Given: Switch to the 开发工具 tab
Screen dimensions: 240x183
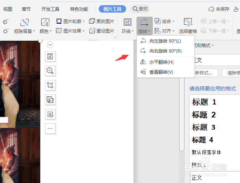Looking at the screenshot, I should tap(50, 9).
